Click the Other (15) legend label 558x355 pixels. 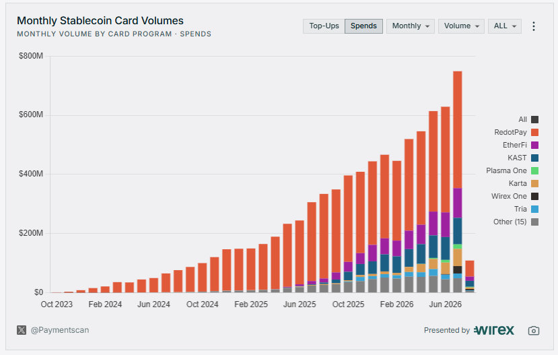[x=510, y=222]
